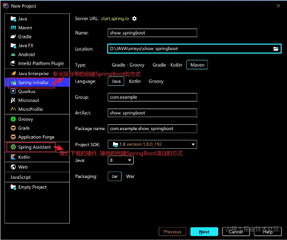Viewport: 287px width, 240px height.
Task: Select JavaScript in generator list
Action: [37, 177]
